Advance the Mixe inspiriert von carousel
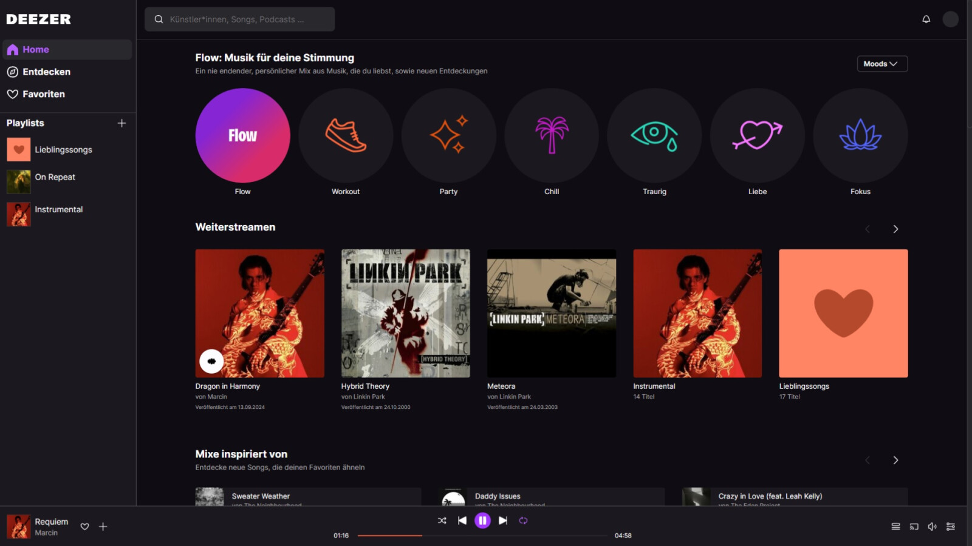 tap(895, 460)
